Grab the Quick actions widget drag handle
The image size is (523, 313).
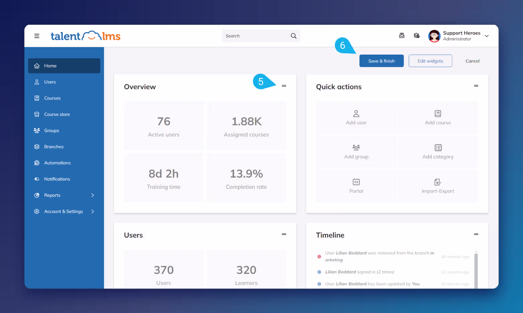(x=476, y=86)
